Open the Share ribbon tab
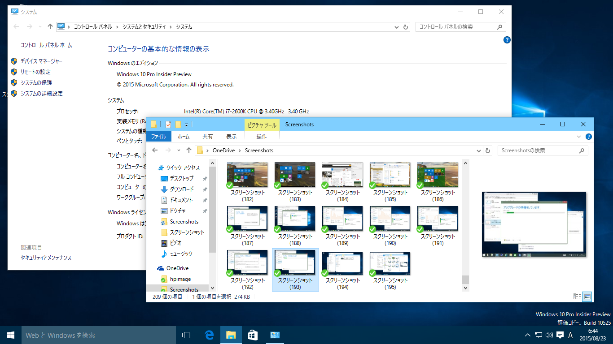The height and width of the screenshot is (344, 613). [x=208, y=137]
